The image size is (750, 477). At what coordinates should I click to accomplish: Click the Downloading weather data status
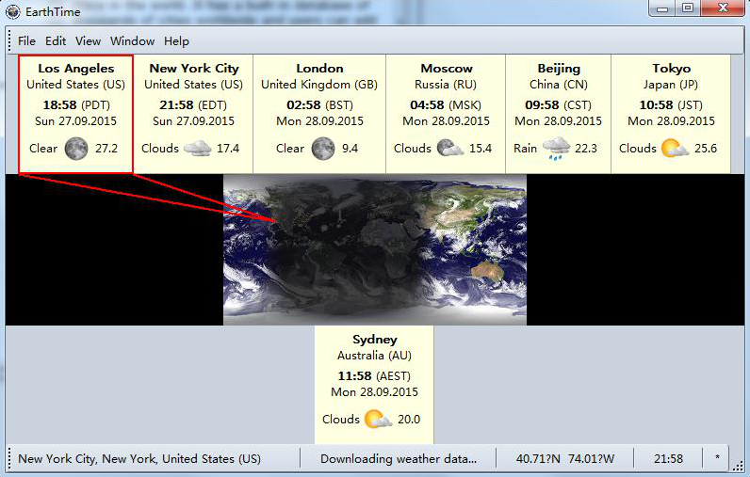399,459
